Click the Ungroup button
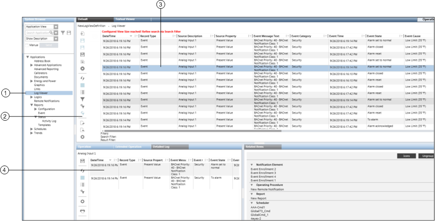 click(426, 156)
